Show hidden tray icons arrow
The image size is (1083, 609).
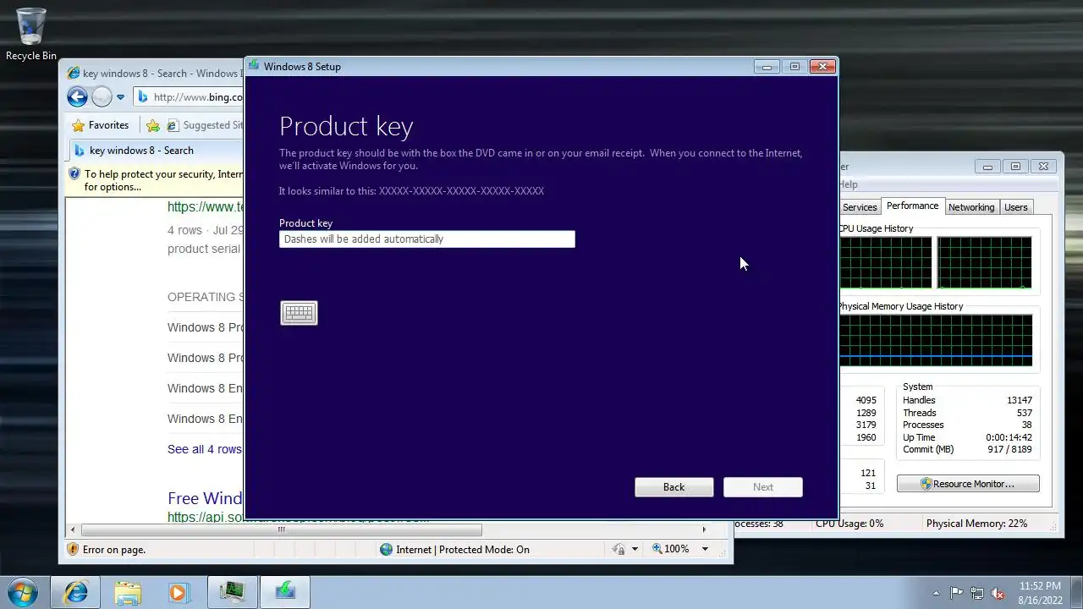click(x=936, y=593)
